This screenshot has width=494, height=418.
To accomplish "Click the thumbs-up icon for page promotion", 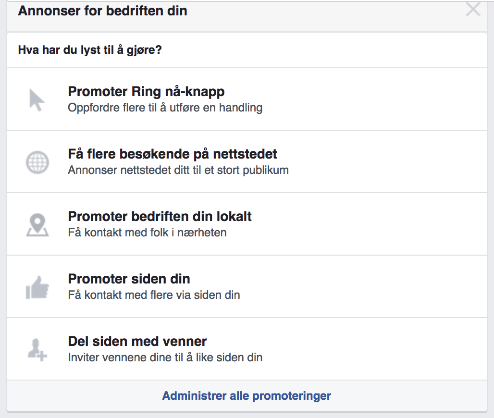I will point(37,287).
